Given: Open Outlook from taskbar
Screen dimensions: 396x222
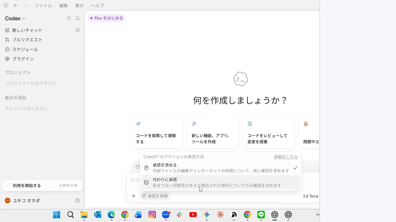Looking at the screenshot, I should pyautogui.click(x=98, y=215).
